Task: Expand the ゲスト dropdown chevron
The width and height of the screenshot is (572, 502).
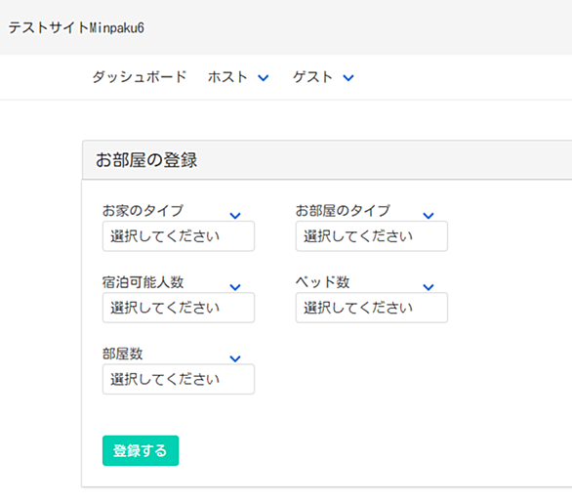Action: tap(348, 78)
